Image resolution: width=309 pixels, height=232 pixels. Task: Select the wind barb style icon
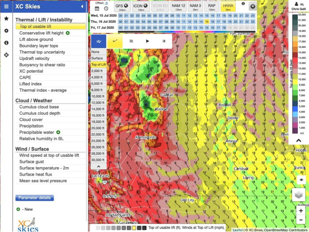tap(115, 41)
